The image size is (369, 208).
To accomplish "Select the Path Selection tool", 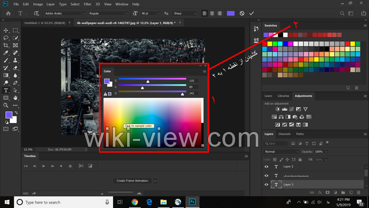I will [x=15, y=90].
